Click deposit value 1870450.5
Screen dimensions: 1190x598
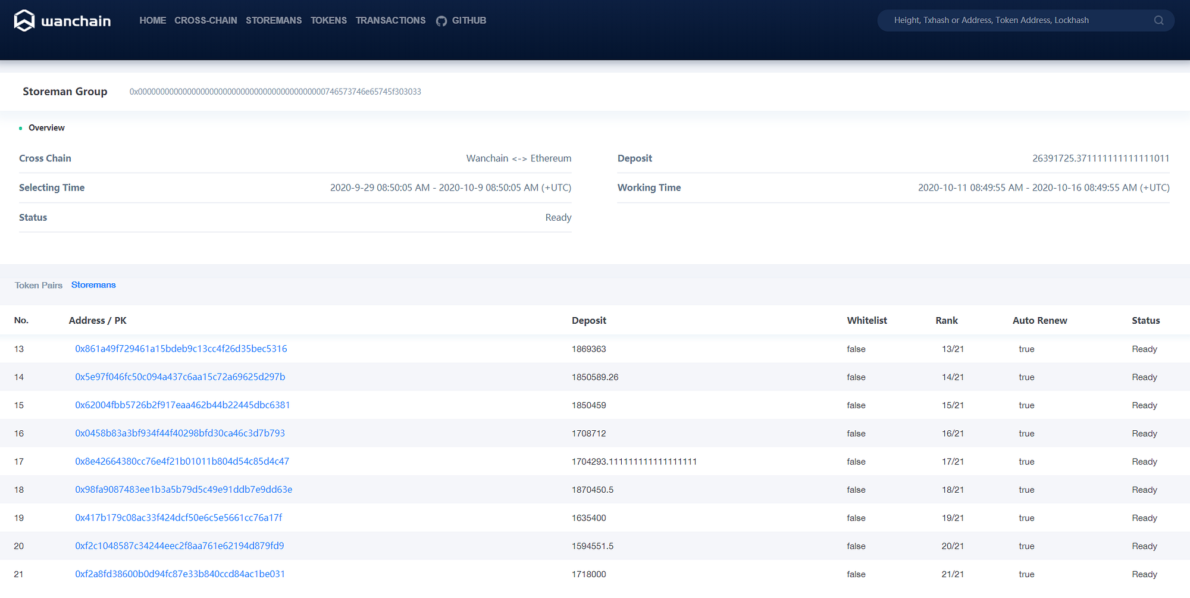coord(593,490)
